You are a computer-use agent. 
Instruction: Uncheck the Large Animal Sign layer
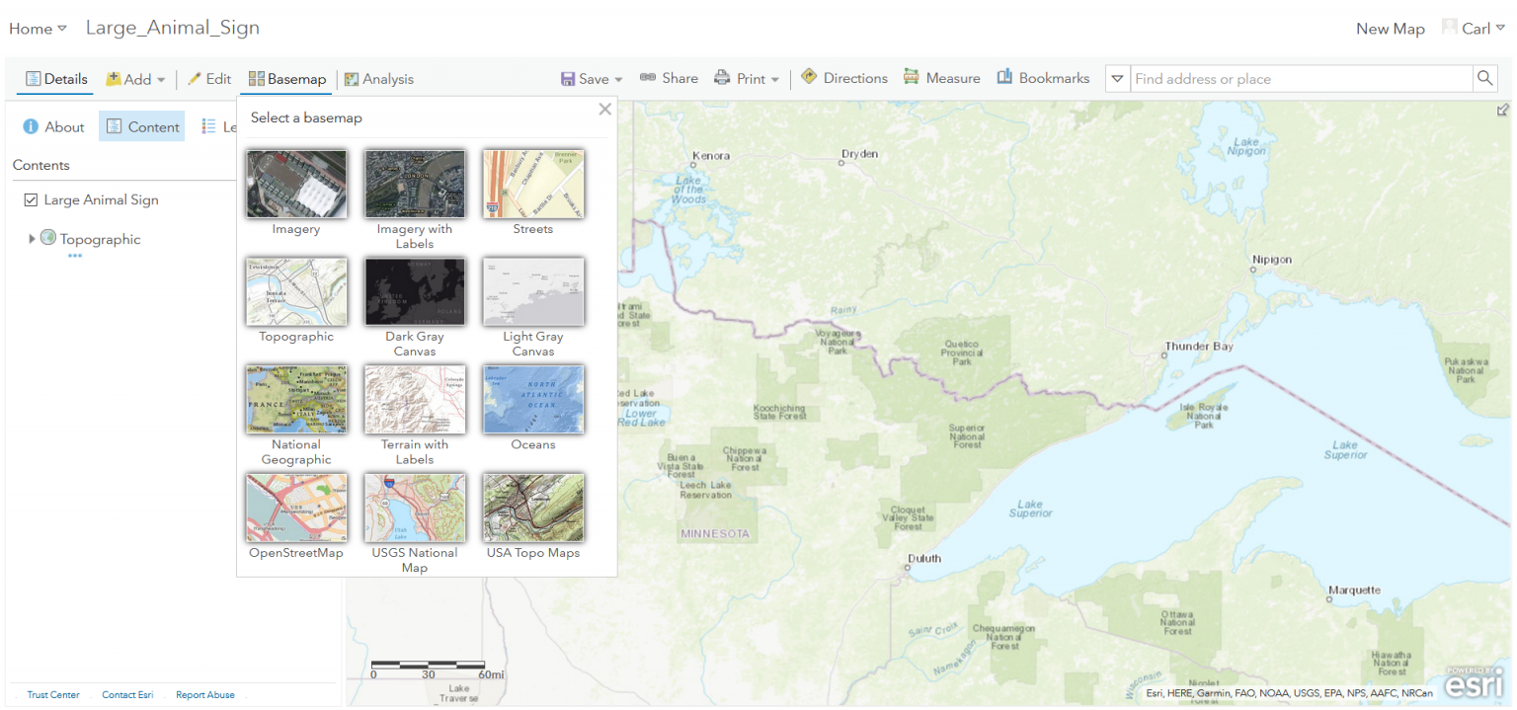31,199
